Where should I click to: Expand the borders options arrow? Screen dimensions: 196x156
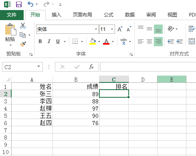click(x=82, y=41)
